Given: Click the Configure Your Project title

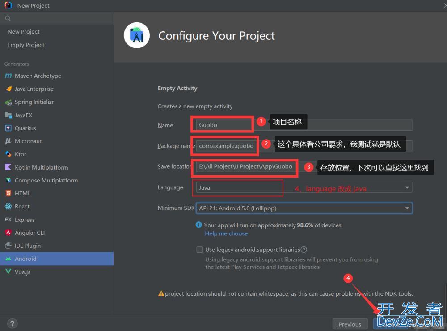Looking at the screenshot, I should point(216,36).
